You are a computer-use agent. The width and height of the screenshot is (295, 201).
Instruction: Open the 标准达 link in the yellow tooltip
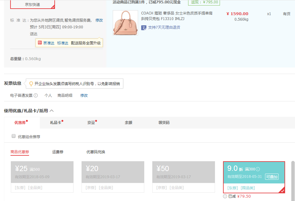63,43
